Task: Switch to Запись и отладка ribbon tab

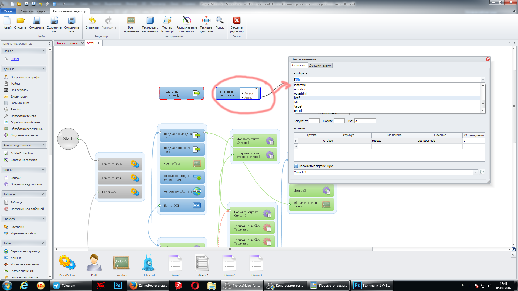Action: 33,11
